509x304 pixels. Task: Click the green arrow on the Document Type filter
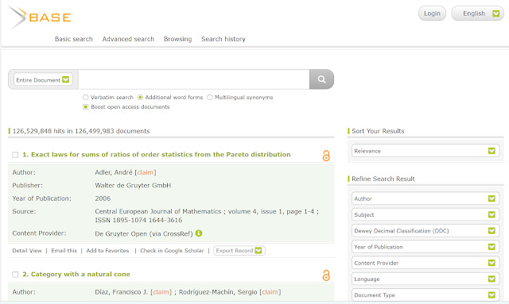point(492,295)
